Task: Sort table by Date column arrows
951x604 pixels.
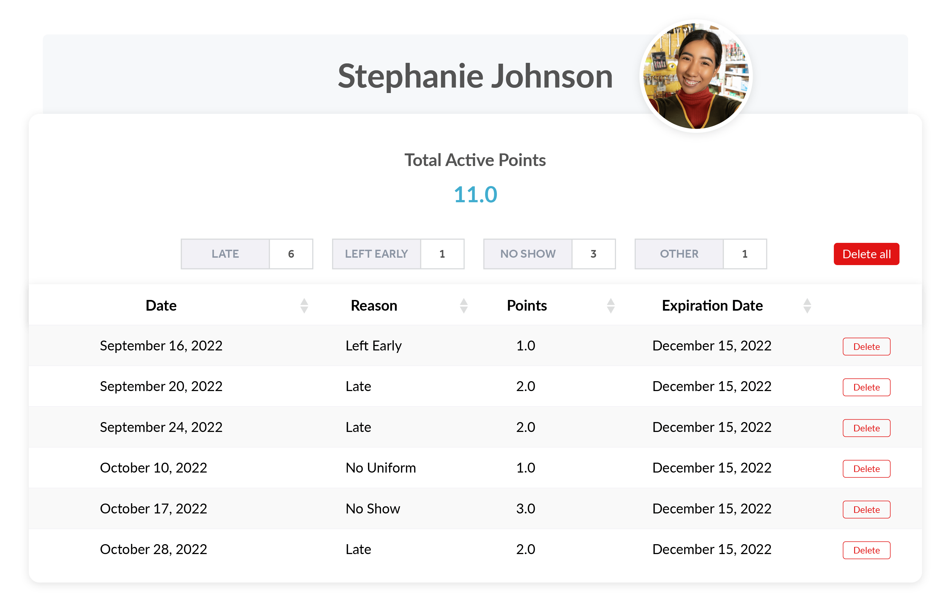Action: (x=304, y=306)
